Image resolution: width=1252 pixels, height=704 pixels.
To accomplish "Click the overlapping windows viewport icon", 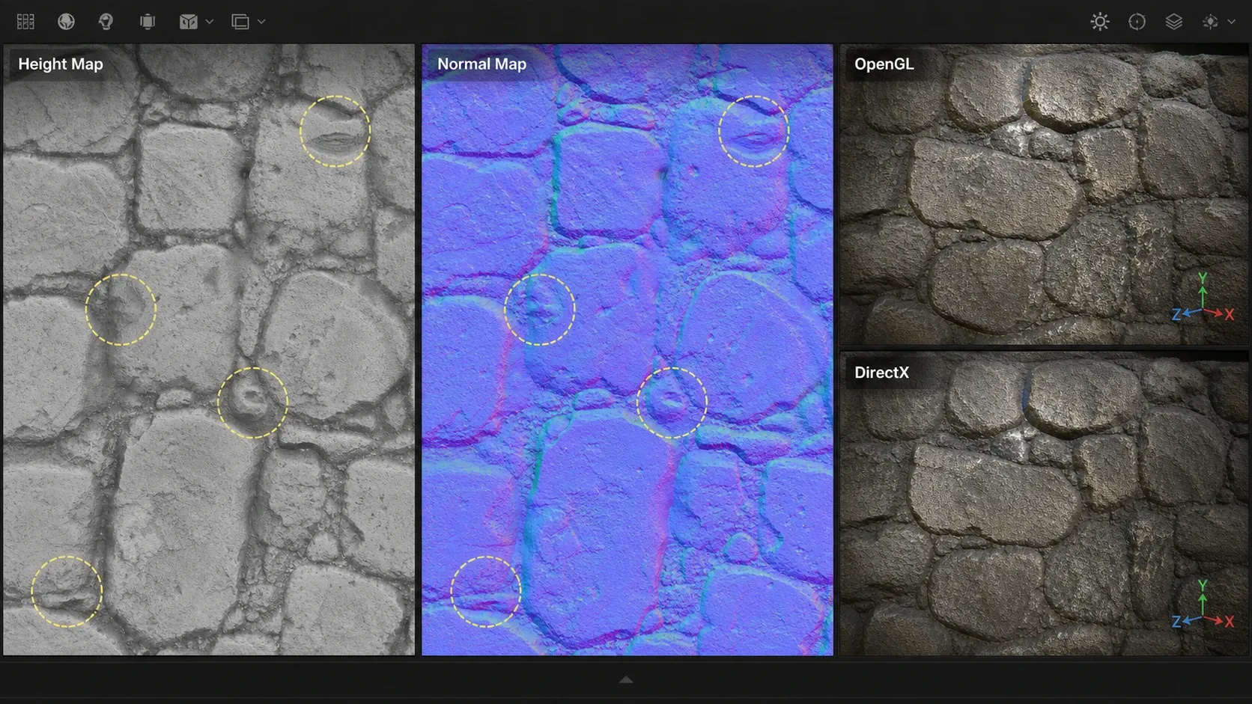I will click(x=240, y=22).
